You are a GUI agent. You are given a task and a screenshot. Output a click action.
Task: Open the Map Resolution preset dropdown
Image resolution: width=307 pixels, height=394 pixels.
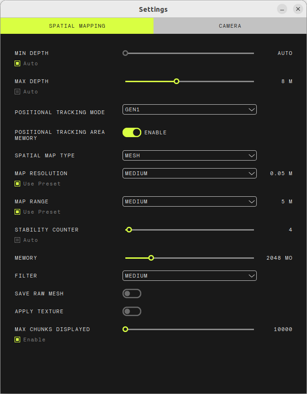coord(190,173)
